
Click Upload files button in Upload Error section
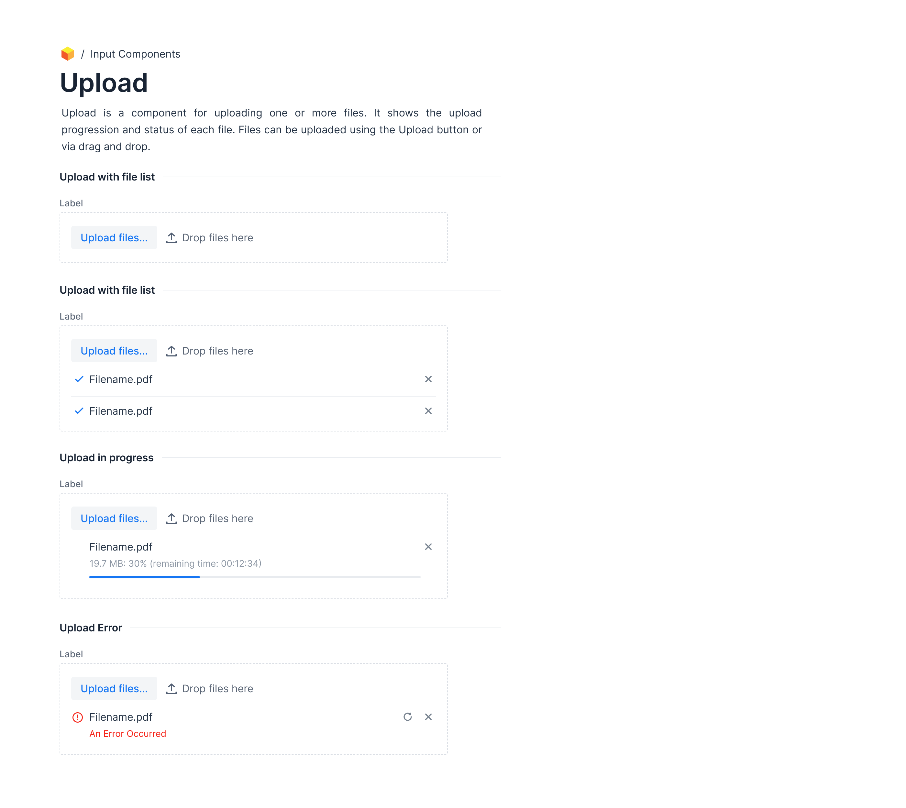point(114,688)
